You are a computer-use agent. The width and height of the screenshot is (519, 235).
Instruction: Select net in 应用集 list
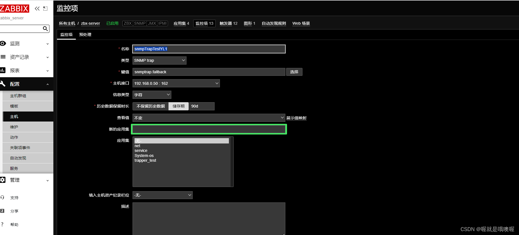tap(181, 146)
